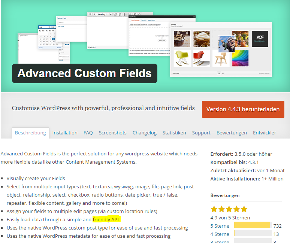
Task: Click 'Aktive Installationen: 1+ Million' text
Action: [x=247, y=179]
